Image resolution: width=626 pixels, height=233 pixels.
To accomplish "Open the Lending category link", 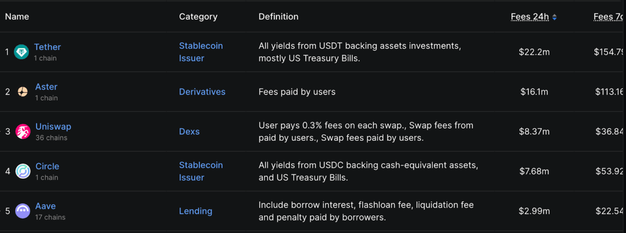I will (196, 211).
